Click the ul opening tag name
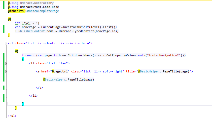 (11, 43)
